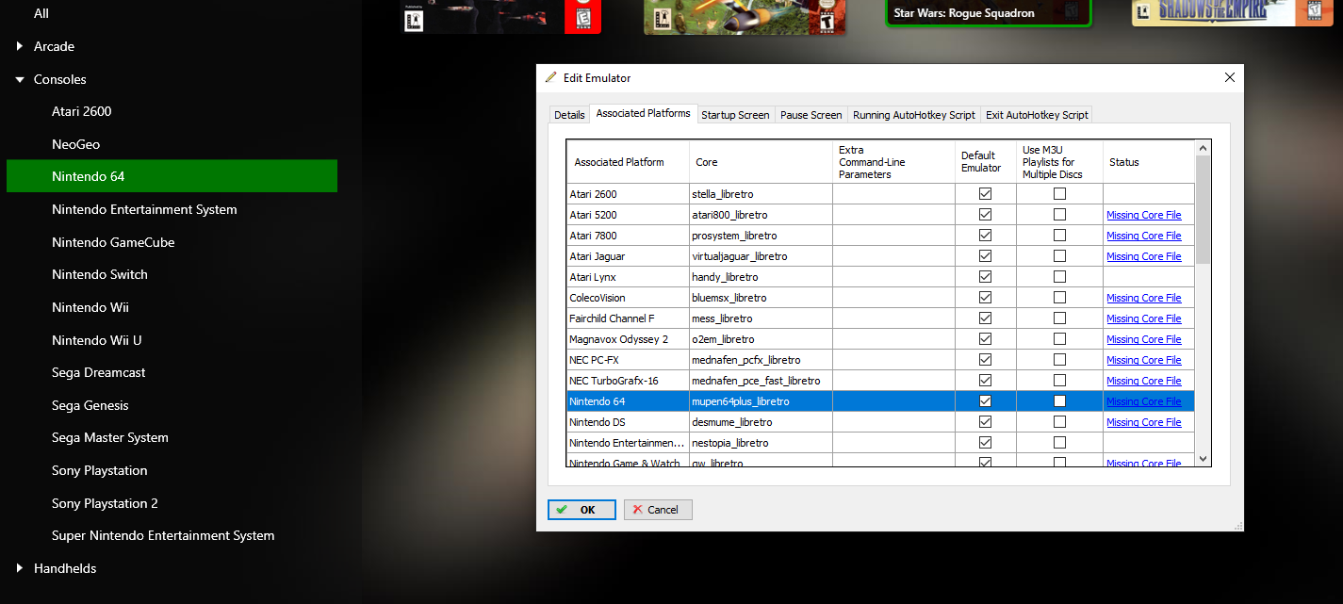Select Atari 2600 in the sidebar

[81, 111]
